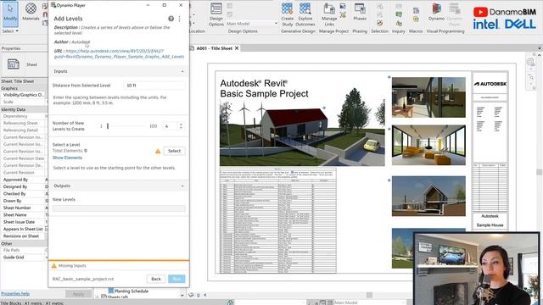Click the Show Elements link
The width and height of the screenshot is (543, 305).
click(x=67, y=158)
